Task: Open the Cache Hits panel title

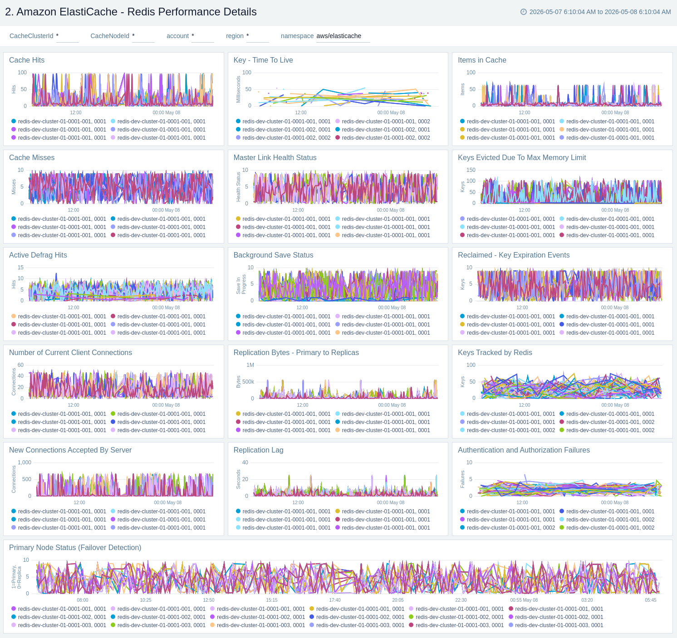Action: pyautogui.click(x=27, y=60)
